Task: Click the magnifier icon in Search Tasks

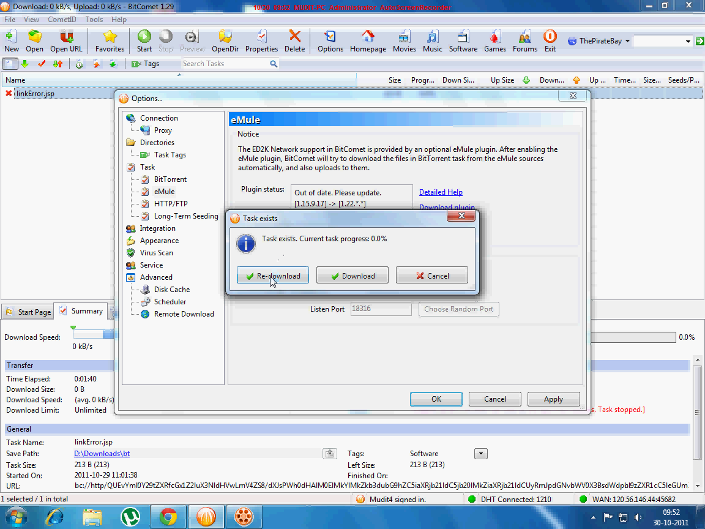Action: pos(274,64)
